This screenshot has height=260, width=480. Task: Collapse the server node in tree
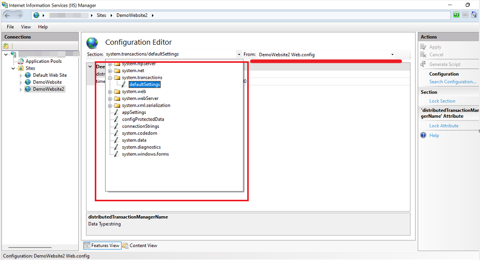click(6, 54)
